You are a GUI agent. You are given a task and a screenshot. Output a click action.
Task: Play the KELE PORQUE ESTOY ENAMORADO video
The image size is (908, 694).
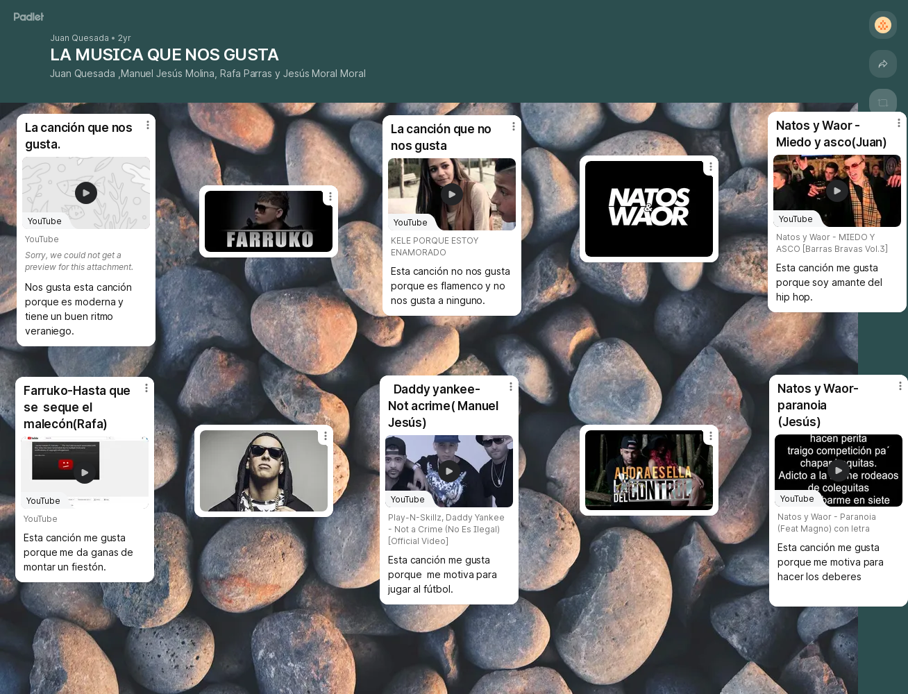click(452, 194)
